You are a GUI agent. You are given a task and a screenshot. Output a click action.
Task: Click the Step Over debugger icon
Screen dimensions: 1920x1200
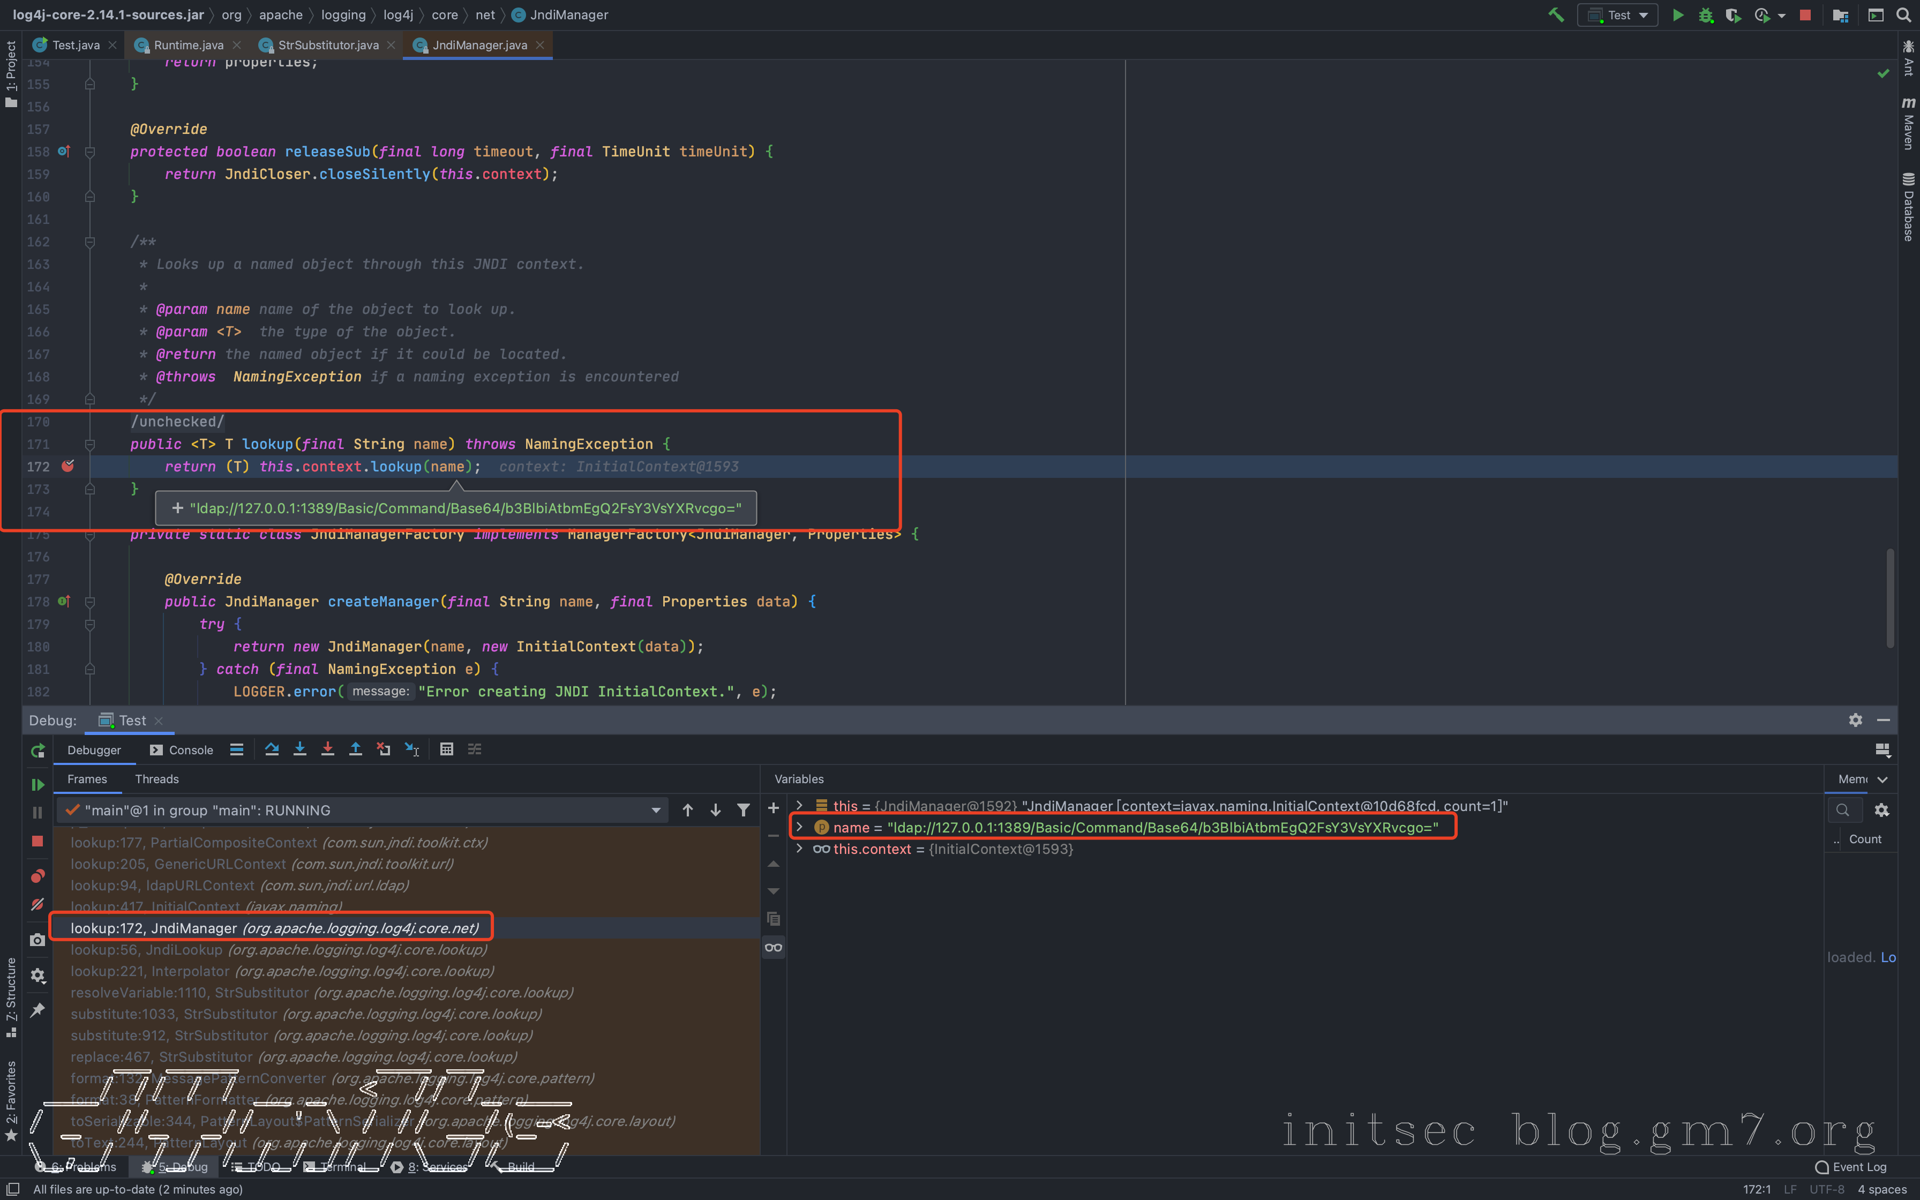[x=271, y=749]
